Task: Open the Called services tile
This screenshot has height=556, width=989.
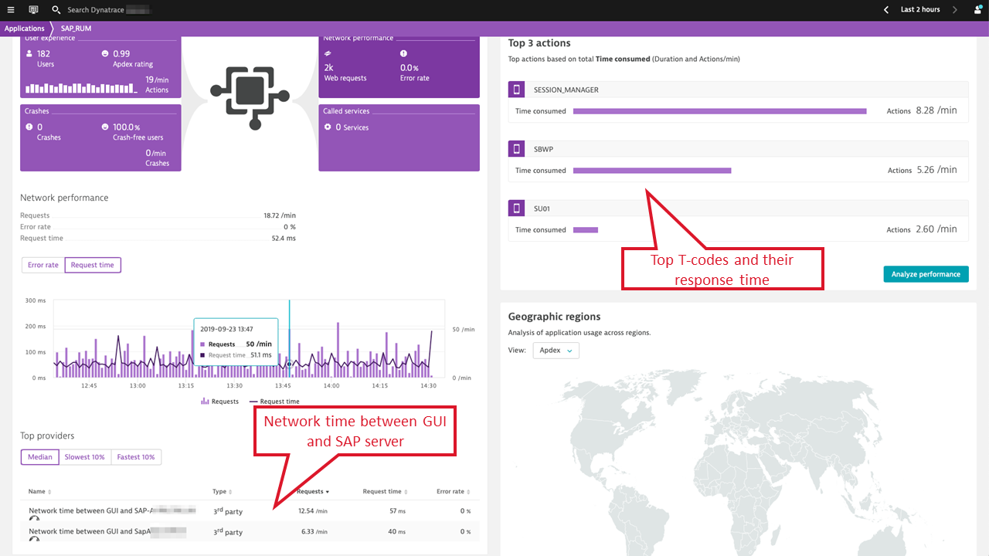Action: [399, 137]
